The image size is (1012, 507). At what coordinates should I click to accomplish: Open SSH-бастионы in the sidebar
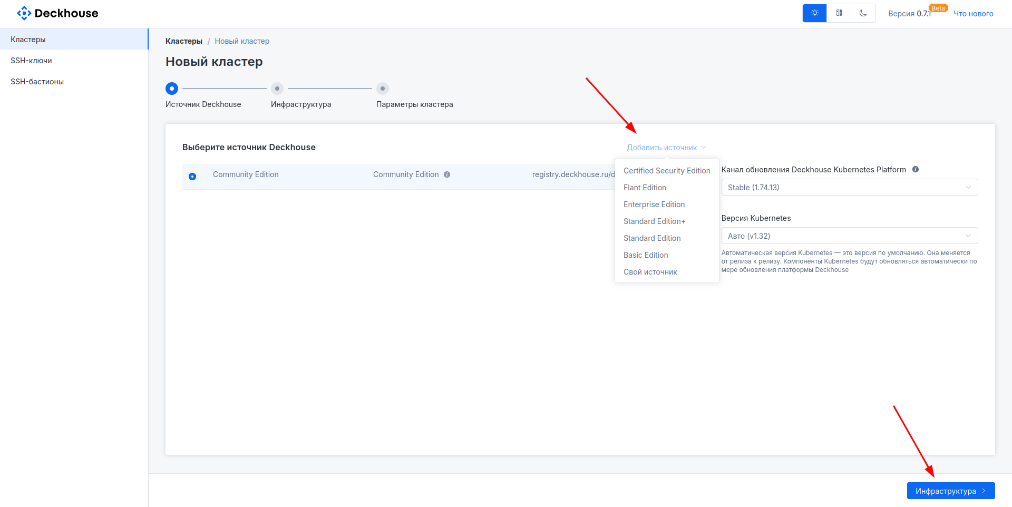(74, 81)
